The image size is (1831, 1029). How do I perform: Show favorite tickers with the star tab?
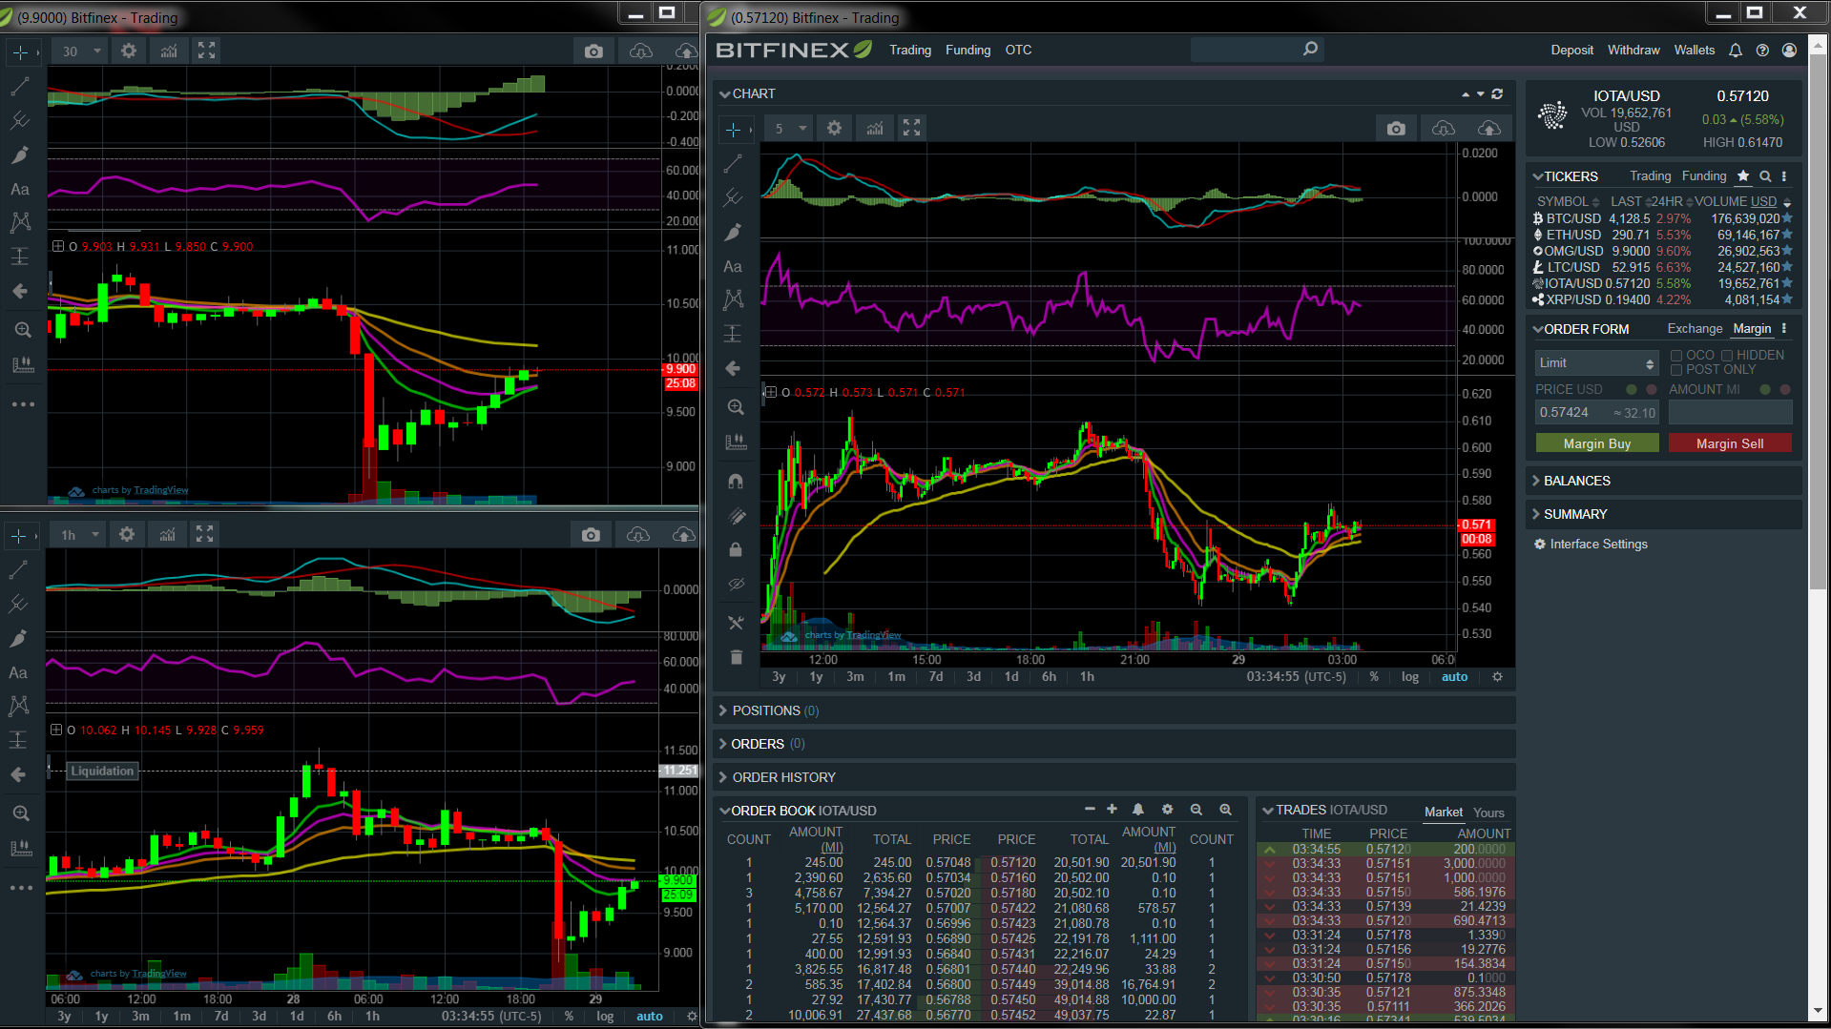pyautogui.click(x=1743, y=175)
